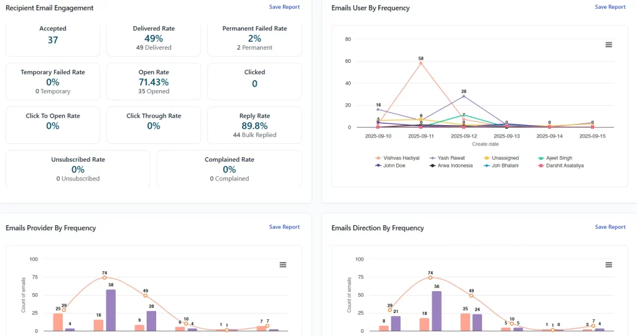Select the Permanent Failed Rate card
637x336 pixels.
(x=254, y=39)
